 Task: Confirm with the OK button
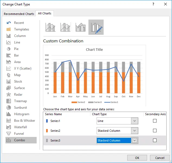[137, 158]
